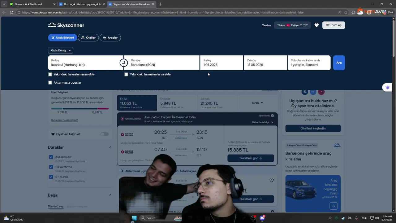The image size is (396, 223).
Task: Click the Sponsorlu info icon
Action: [x=272, y=116]
